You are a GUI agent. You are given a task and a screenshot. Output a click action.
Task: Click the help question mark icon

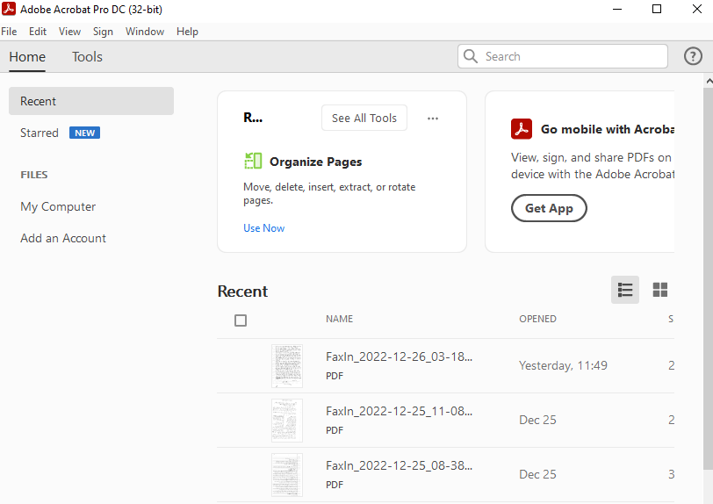(693, 56)
